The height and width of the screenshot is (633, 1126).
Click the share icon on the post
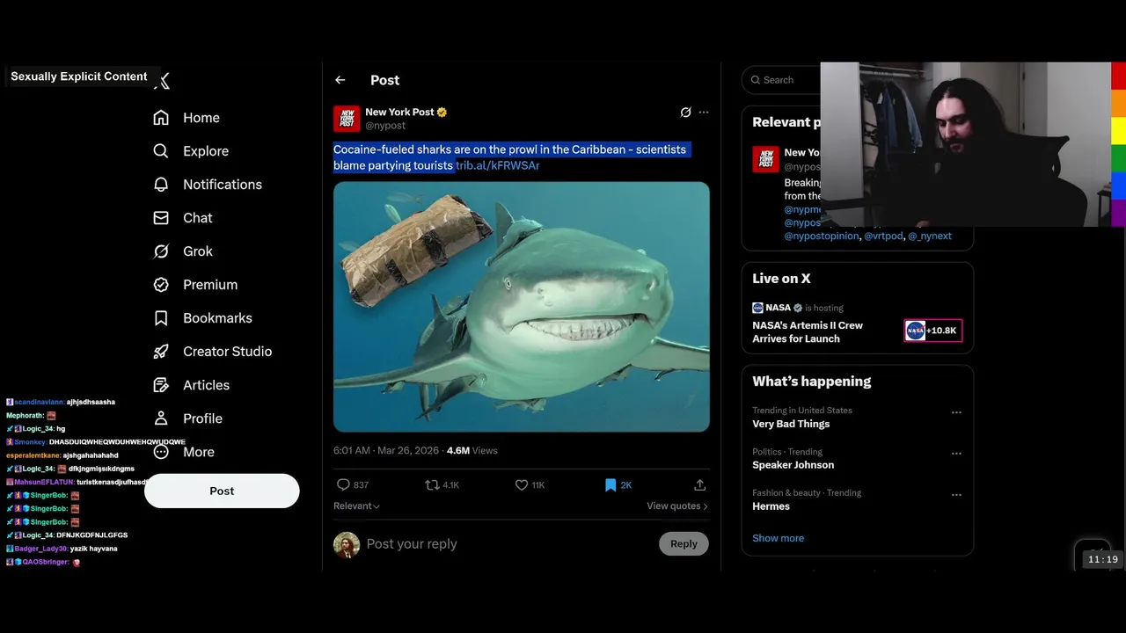pyautogui.click(x=700, y=484)
